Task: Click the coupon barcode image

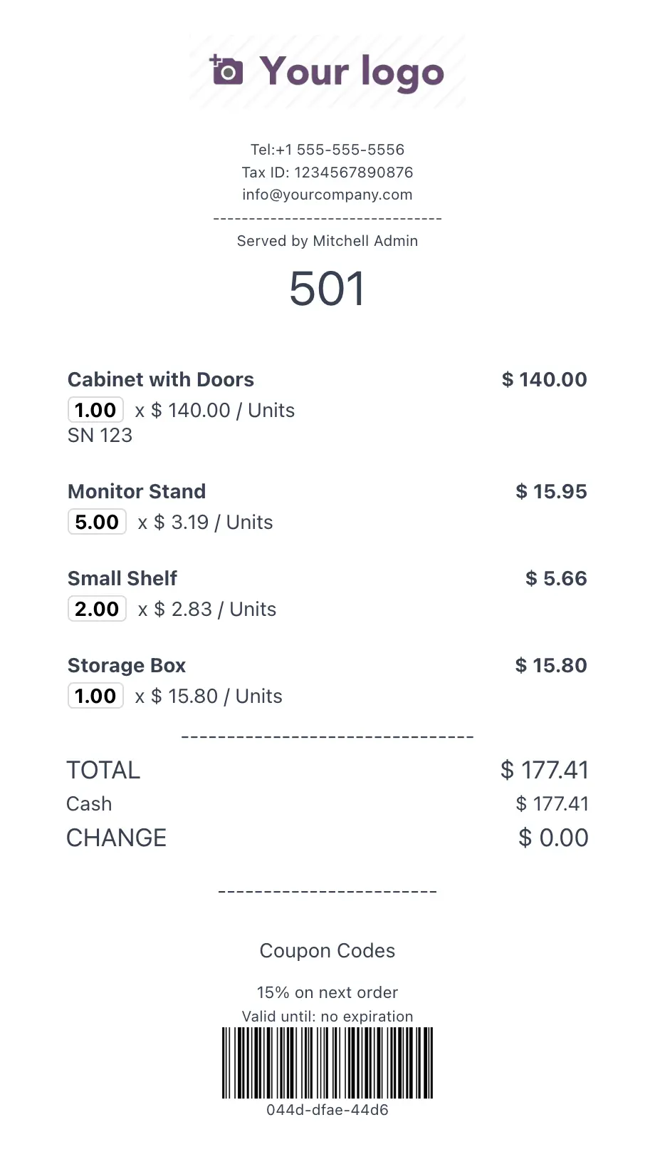Action: click(327, 1062)
